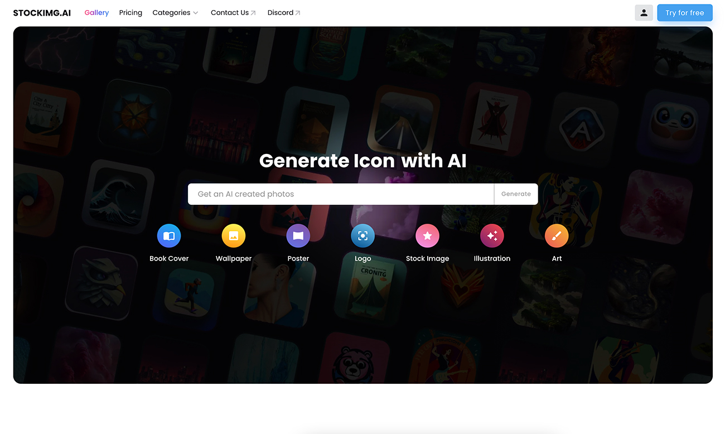This screenshot has height=434, width=725.
Task: Select the Logo generator icon
Action: [x=362, y=236]
